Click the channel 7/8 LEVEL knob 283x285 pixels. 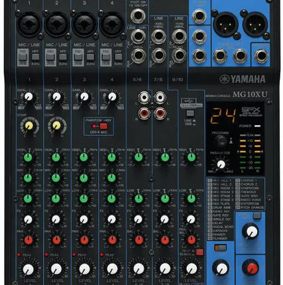(165, 269)
